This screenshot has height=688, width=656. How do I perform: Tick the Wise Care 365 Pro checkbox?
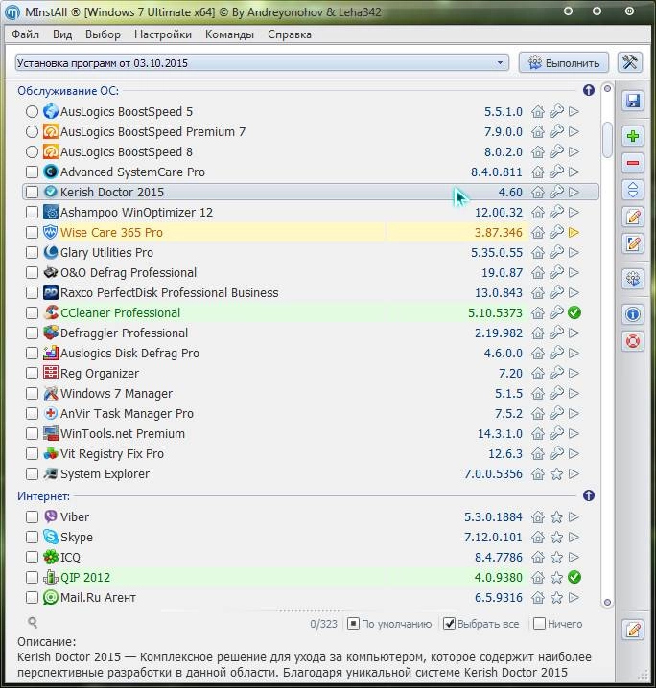32,232
